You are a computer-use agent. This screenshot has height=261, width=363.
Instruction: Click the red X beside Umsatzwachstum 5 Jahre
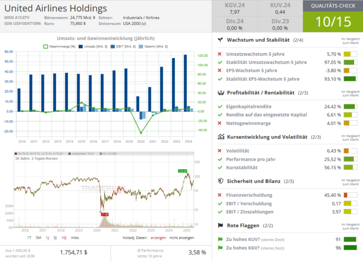click(x=220, y=54)
